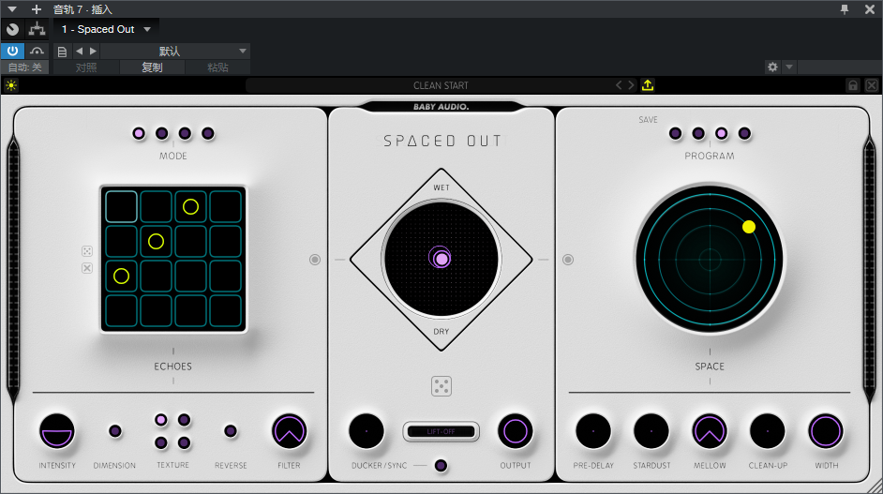
Task: Click the automation read headphone-shaped icon
Action: click(x=37, y=51)
